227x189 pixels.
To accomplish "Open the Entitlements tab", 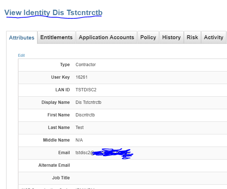I will tap(56, 37).
